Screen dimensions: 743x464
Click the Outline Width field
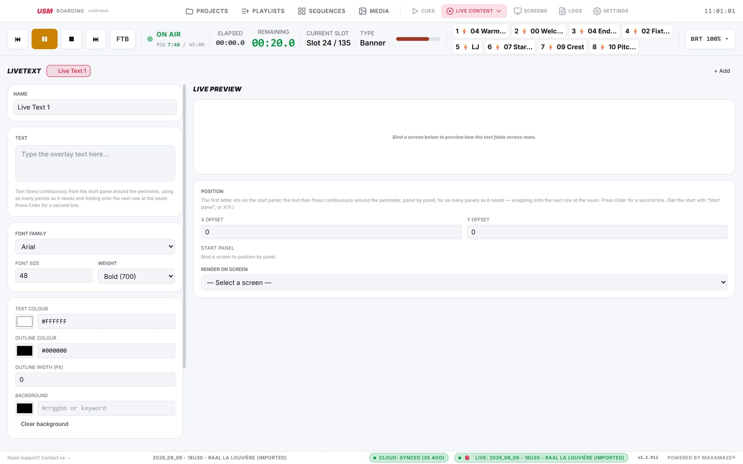(95, 380)
